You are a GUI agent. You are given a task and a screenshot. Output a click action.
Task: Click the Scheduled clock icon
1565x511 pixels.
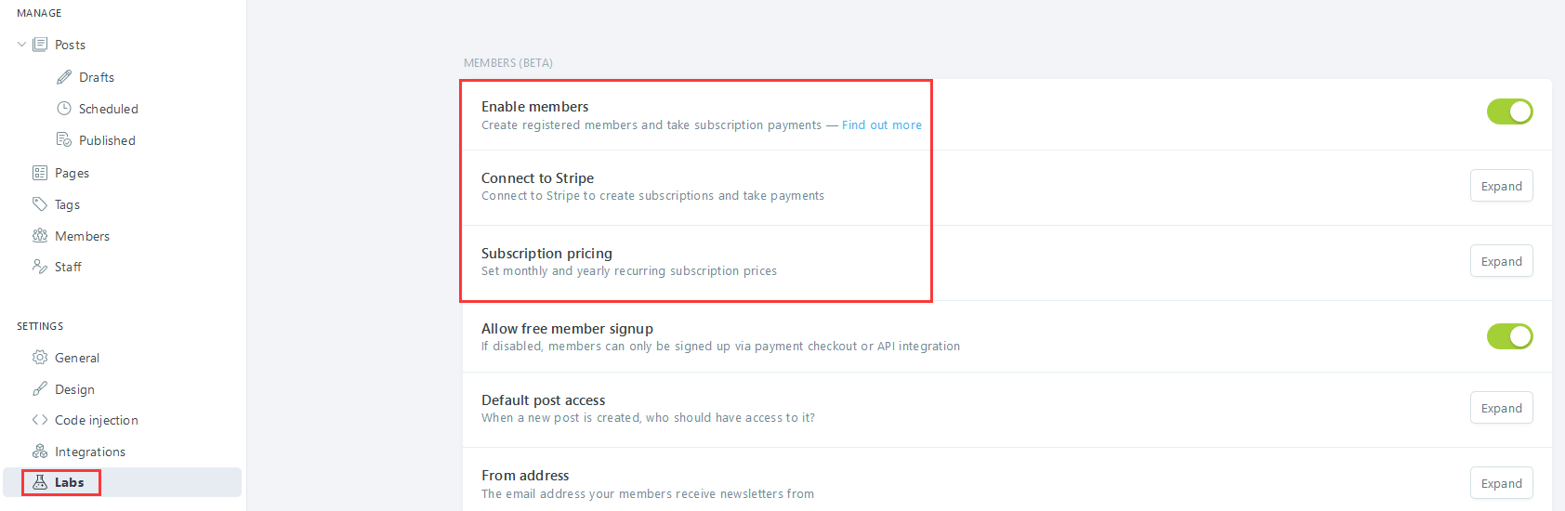pos(64,109)
